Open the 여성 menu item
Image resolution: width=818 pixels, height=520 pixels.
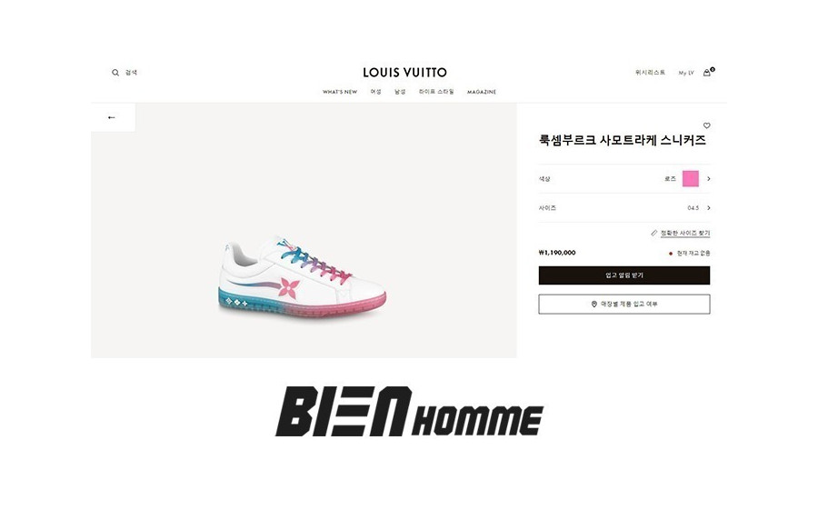[x=375, y=92]
